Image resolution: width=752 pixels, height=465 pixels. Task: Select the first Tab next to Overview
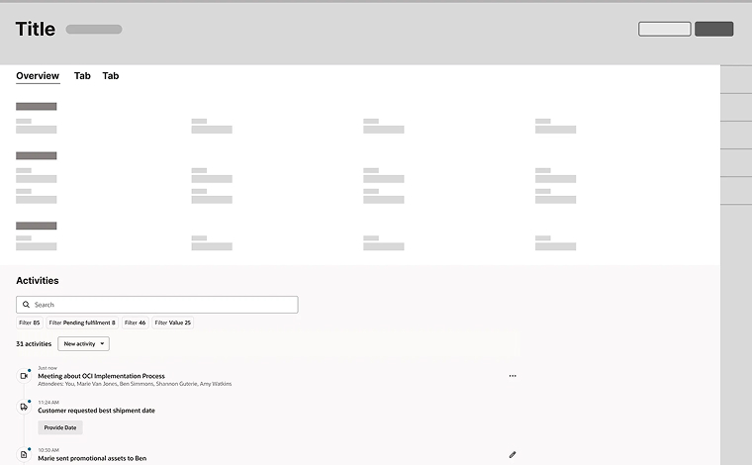point(82,76)
